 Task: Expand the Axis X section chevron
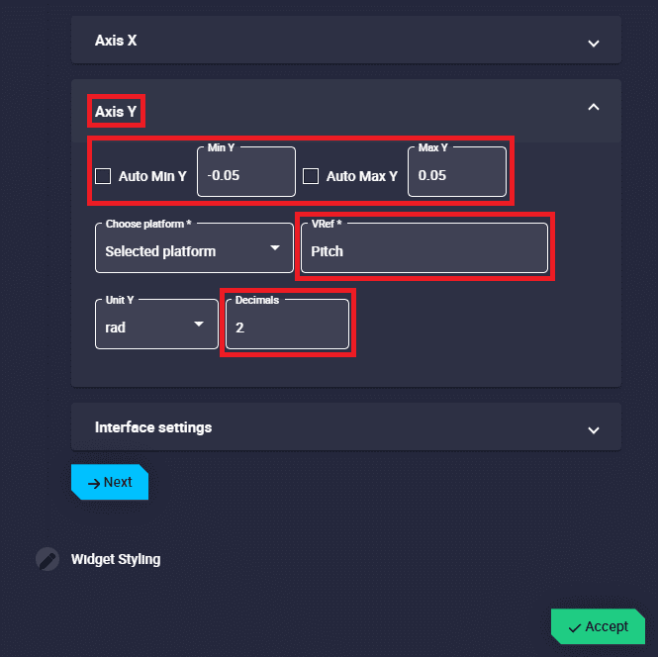[594, 43]
